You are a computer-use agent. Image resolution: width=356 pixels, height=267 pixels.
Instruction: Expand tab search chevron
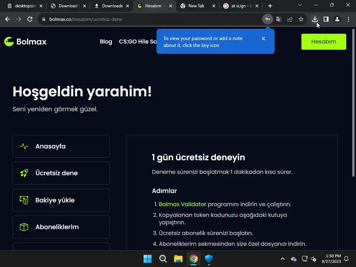point(300,5)
